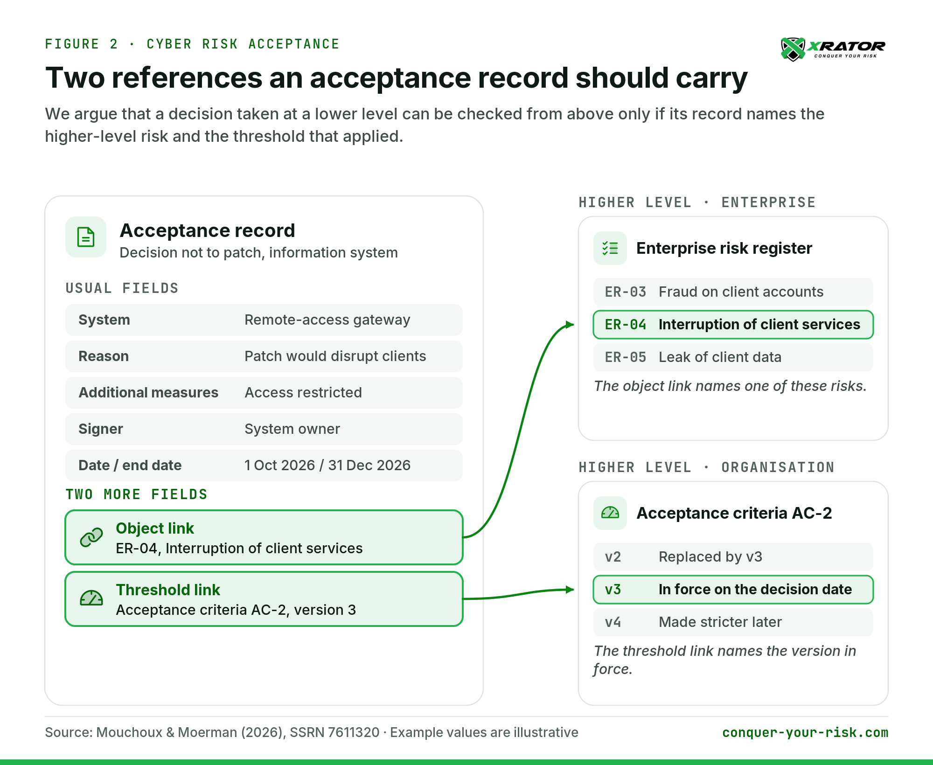
Task: Select the Object link field box
Action: [264, 537]
